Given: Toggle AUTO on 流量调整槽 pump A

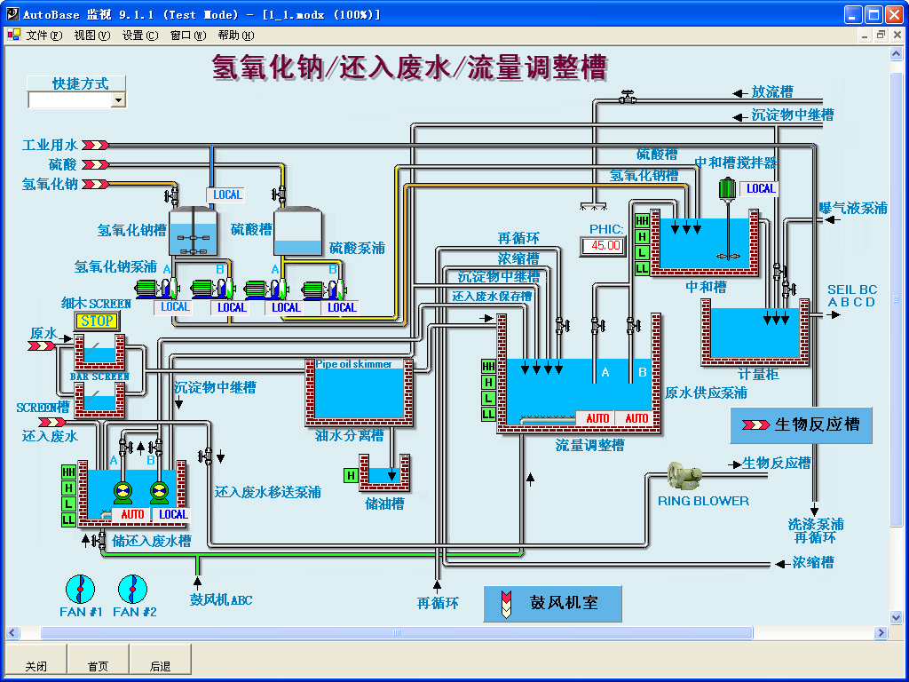Looking at the screenshot, I should [x=599, y=417].
